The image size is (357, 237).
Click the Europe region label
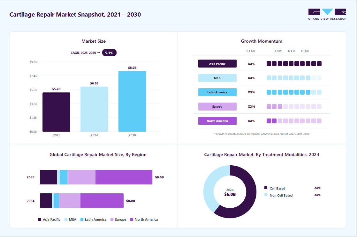pos(217,107)
